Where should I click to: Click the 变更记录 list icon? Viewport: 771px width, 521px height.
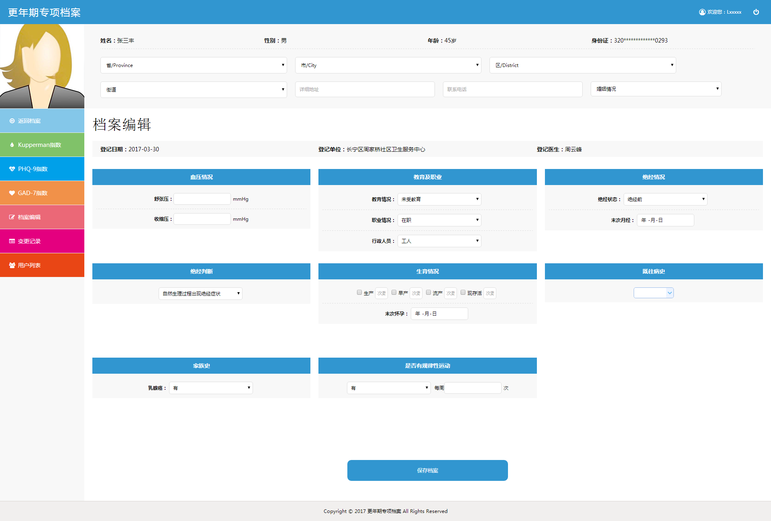click(x=12, y=241)
